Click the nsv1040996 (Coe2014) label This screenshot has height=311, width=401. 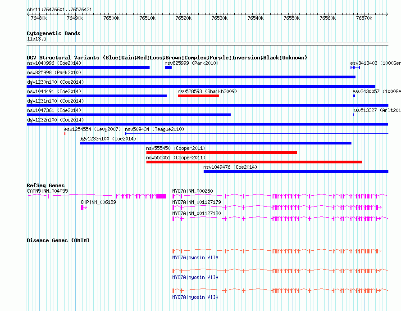point(54,63)
